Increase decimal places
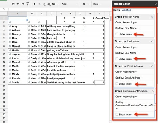This screenshot has height=123, width=158. (x=49, y=4)
